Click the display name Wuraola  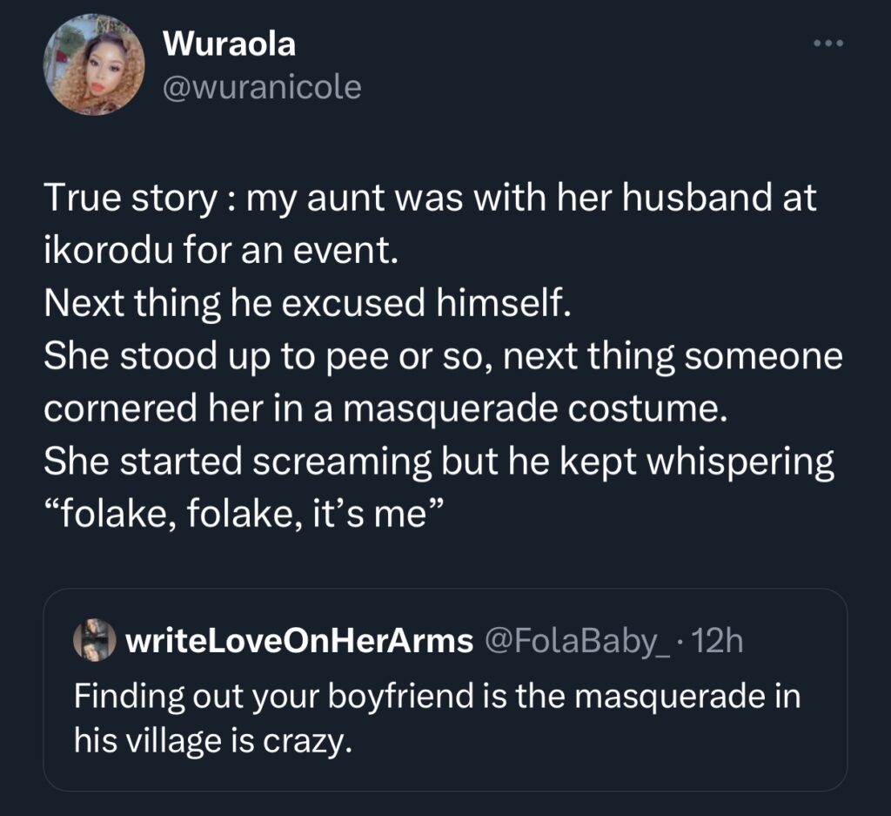point(229,45)
